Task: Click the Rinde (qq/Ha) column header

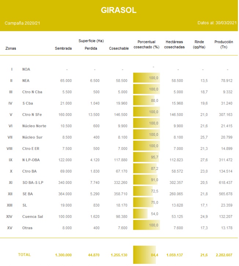Action: (199, 44)
